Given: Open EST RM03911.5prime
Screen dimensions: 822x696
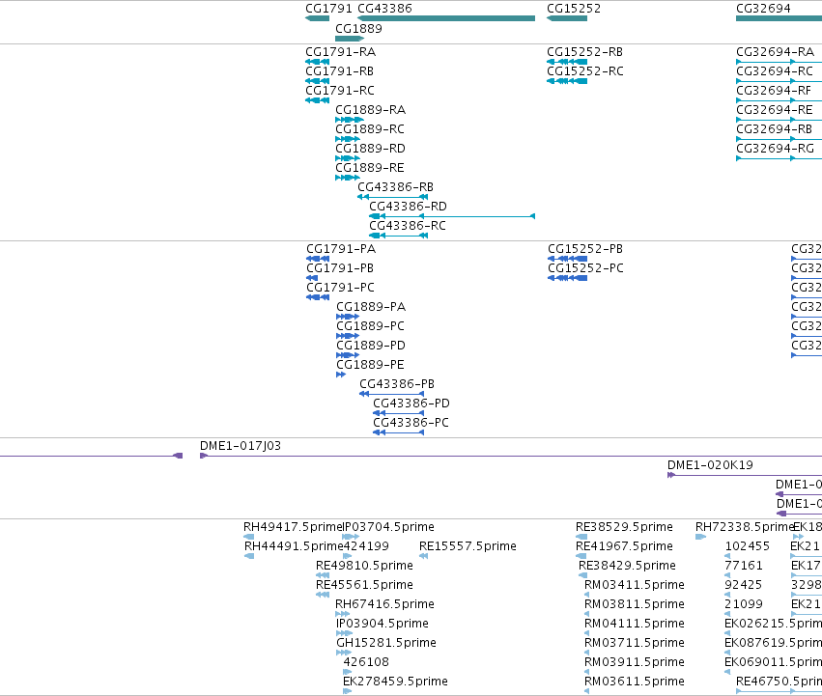Looking at the screenshot, I should tap(586, 672).
